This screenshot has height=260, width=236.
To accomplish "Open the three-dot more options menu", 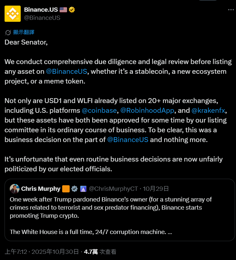I will (230, 10).
